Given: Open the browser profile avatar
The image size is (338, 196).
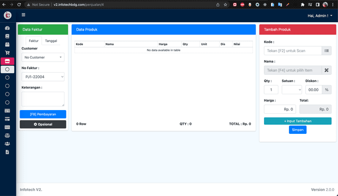Looking at the screenshot, I should pyautogui.click(x=325, y=5).
